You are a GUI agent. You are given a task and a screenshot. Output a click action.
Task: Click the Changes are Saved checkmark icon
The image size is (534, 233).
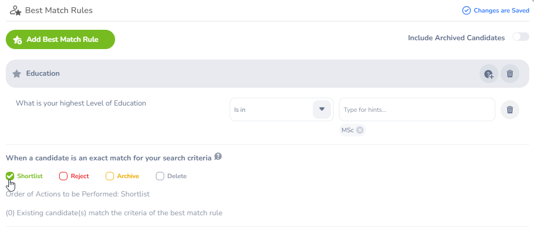(x=467, y=10)
